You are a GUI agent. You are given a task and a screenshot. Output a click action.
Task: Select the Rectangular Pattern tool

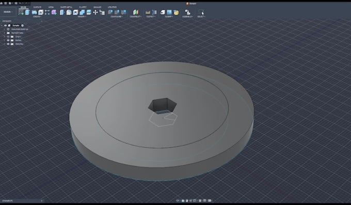click(x=47, y=12)
